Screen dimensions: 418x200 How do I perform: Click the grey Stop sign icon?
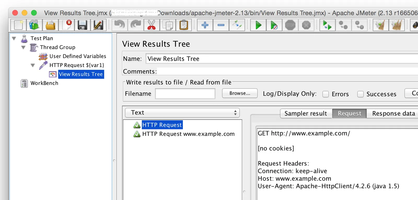290,25
